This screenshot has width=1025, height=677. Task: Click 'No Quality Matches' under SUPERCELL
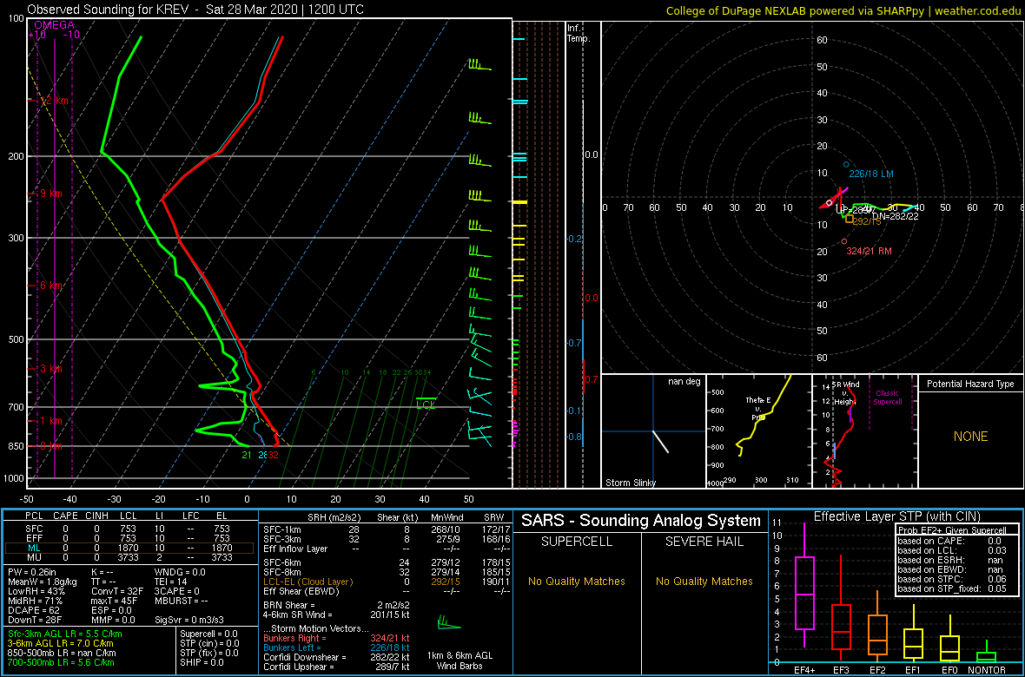[x=576, y=581]
